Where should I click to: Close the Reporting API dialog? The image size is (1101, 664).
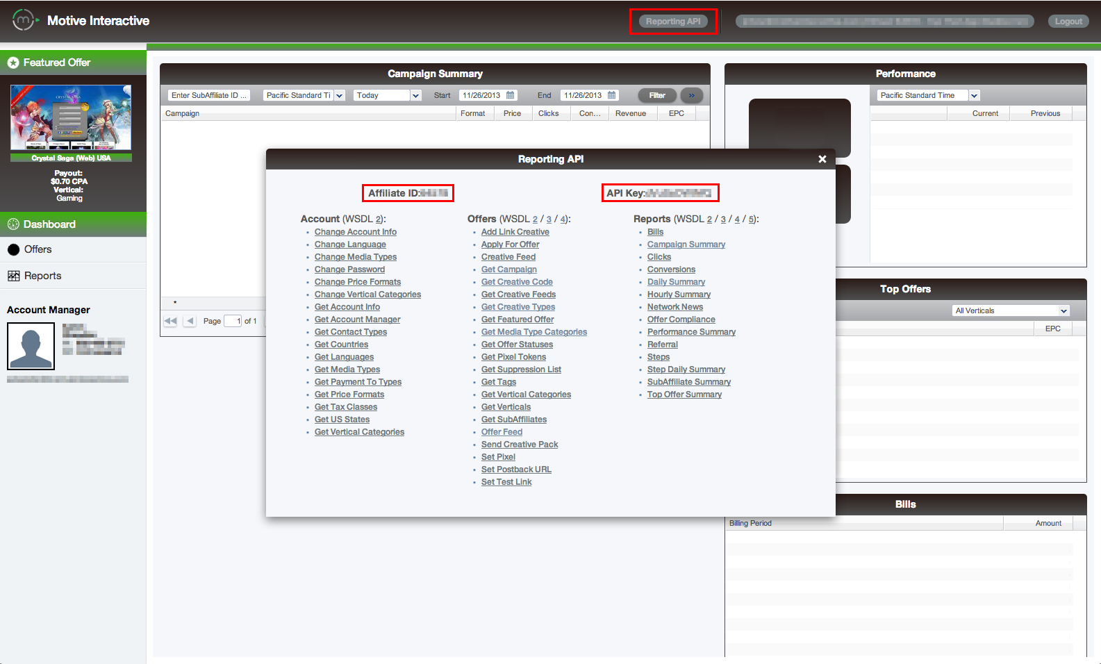[x=822, y=159]
